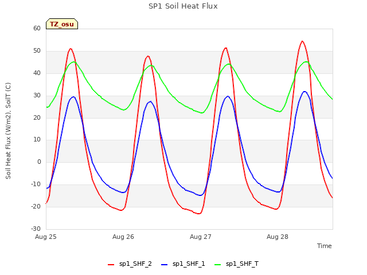The height and width of the screenshot is (275, 367).
Task: Click the -30 y-axis tick label
Action: coord(36,229)
